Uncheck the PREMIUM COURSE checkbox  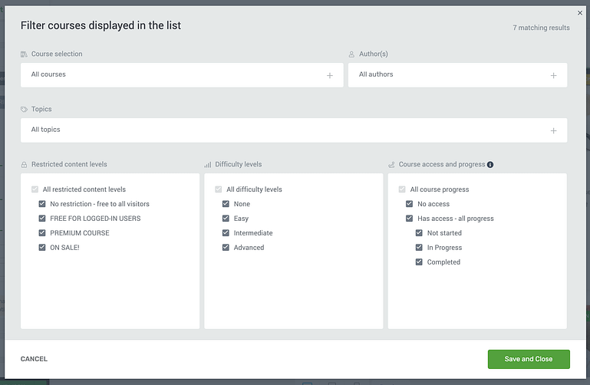42,232
